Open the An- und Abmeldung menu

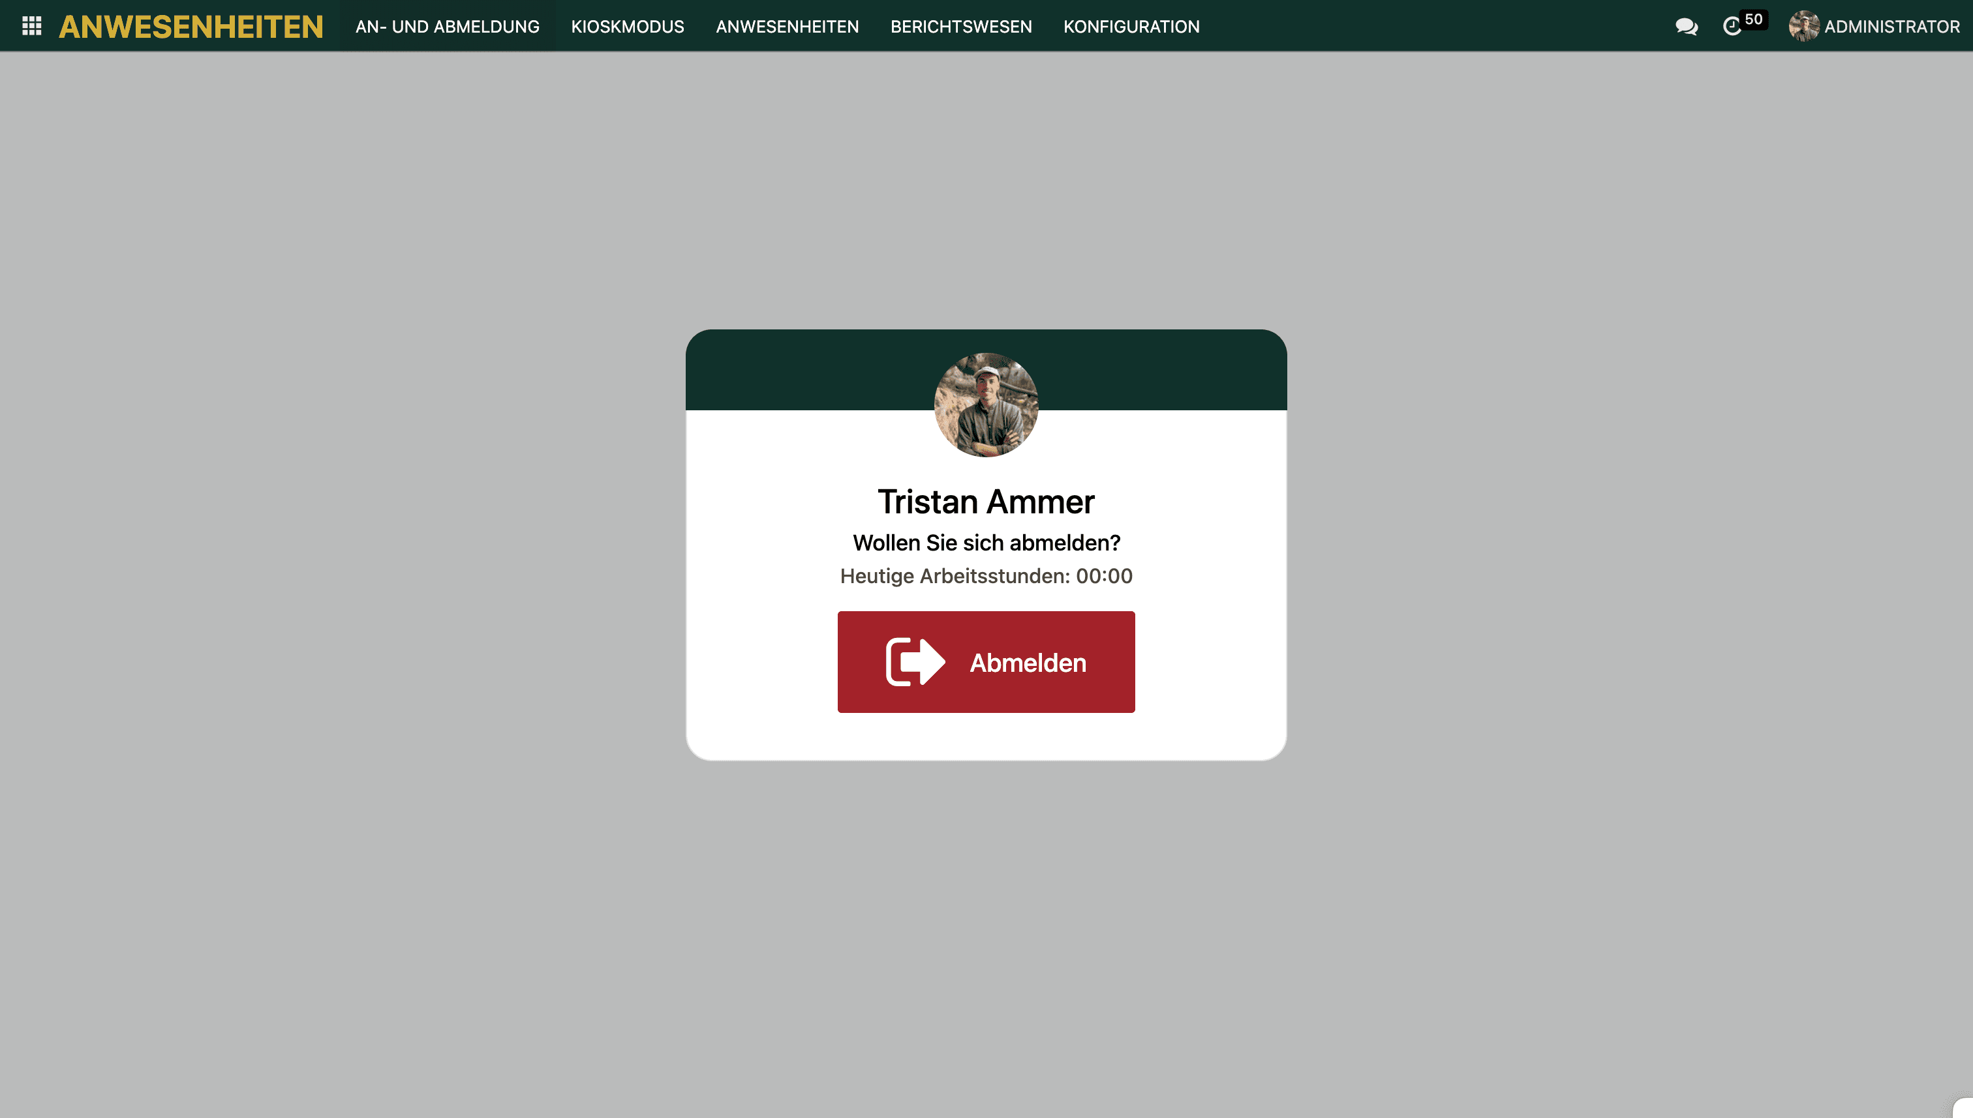[x=447, y=27]
